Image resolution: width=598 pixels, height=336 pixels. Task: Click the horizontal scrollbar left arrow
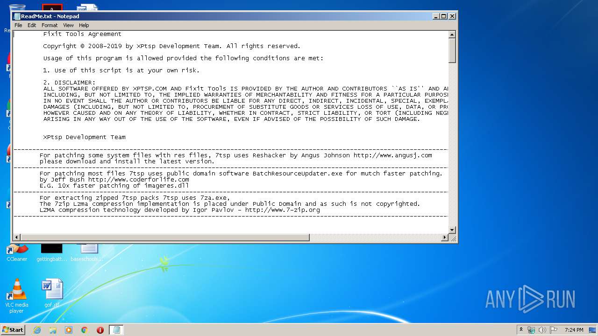[17, 238]
